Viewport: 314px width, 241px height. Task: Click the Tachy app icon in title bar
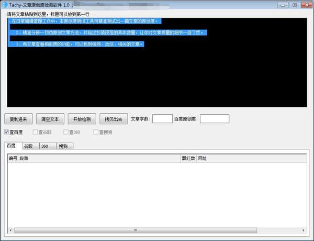(x=4, y=5)
